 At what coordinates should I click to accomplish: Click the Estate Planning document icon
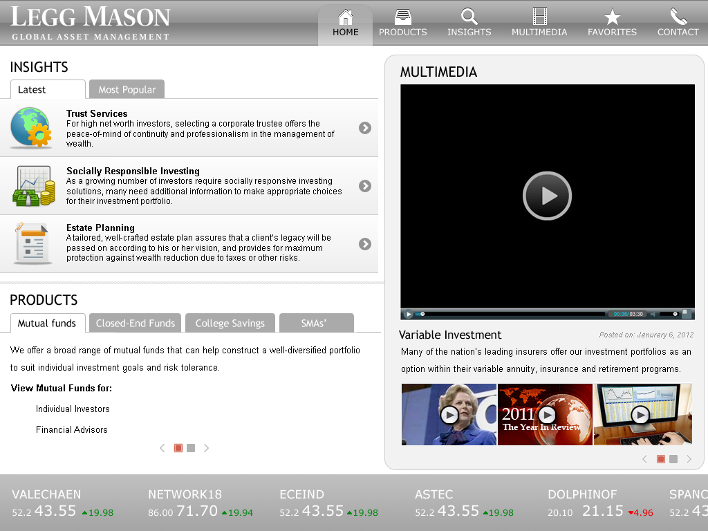pos(32,243)
